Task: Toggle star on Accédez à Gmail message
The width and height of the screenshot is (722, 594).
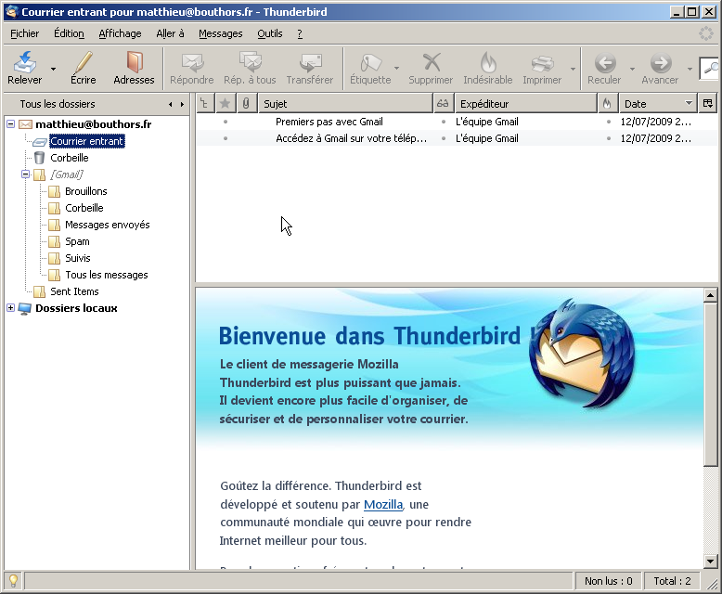Action: pos(226,138)
